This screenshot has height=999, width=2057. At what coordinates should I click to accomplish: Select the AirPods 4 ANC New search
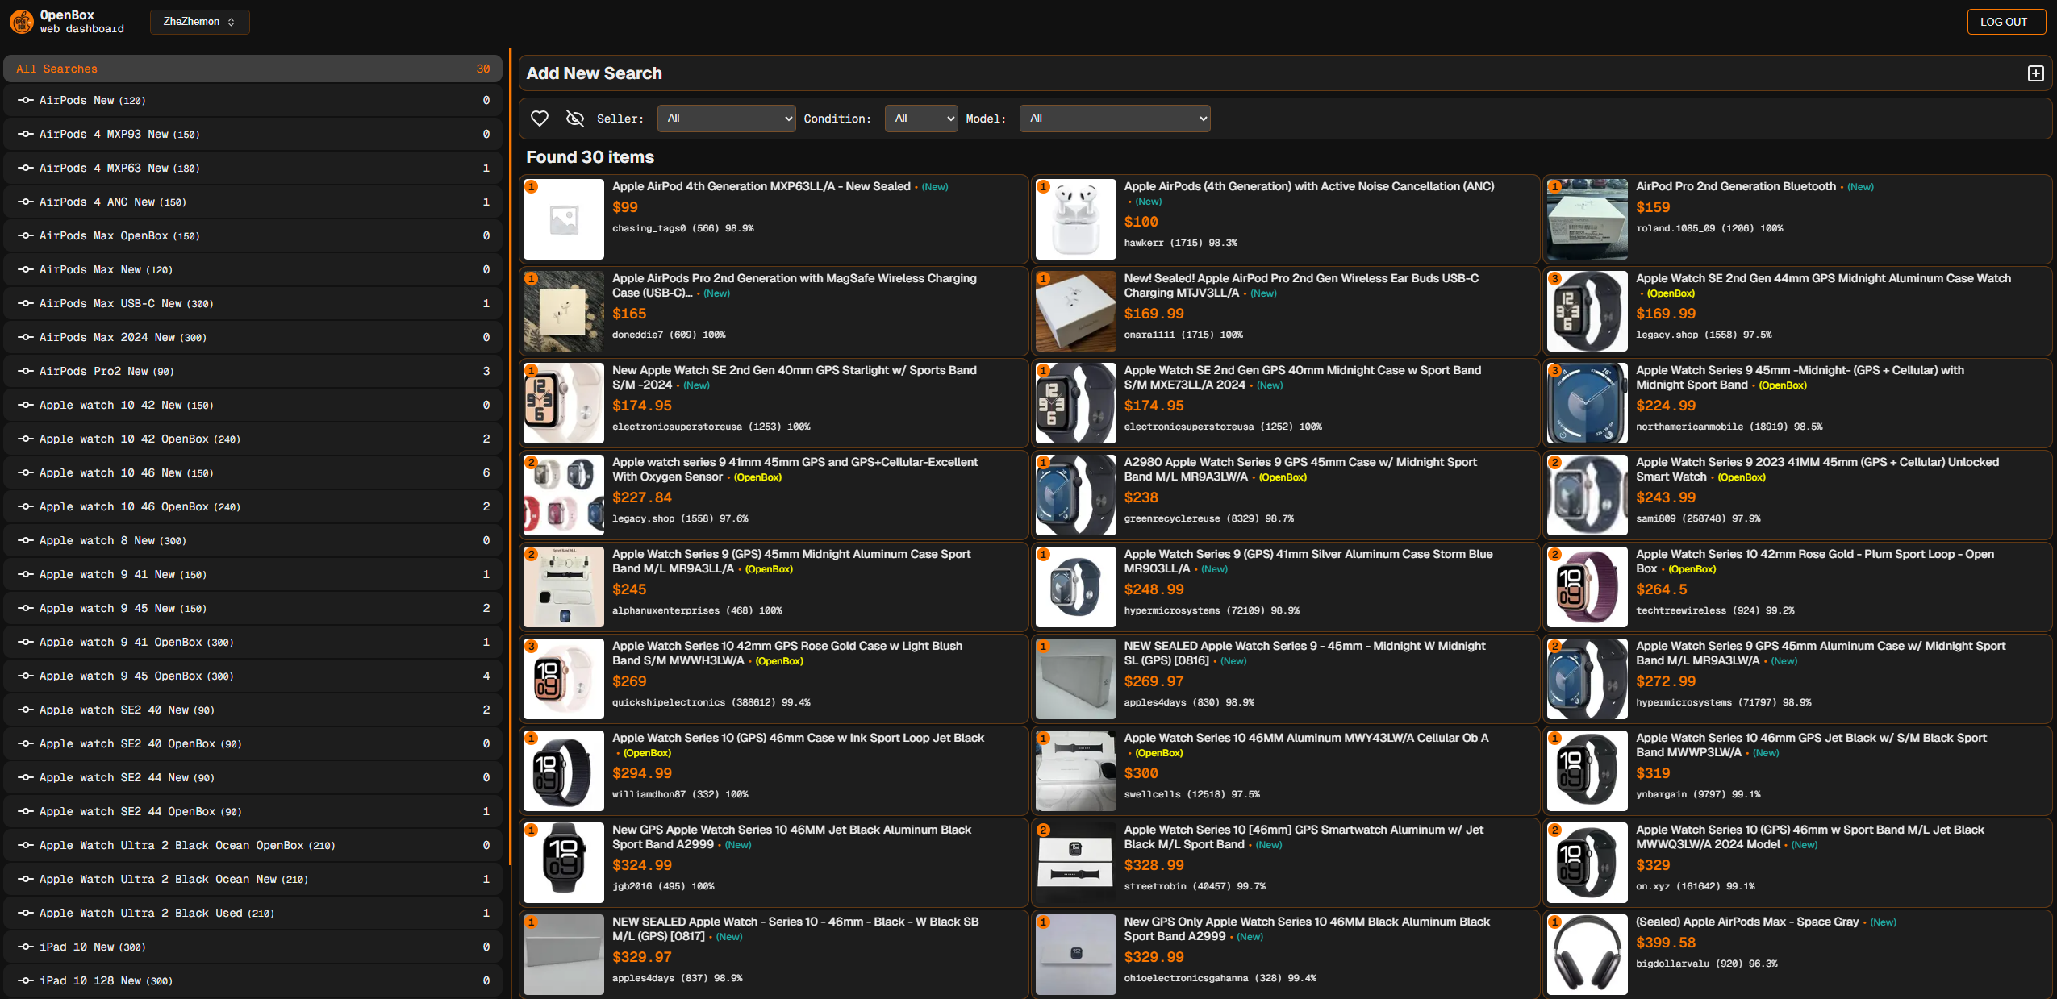point(252,202)
